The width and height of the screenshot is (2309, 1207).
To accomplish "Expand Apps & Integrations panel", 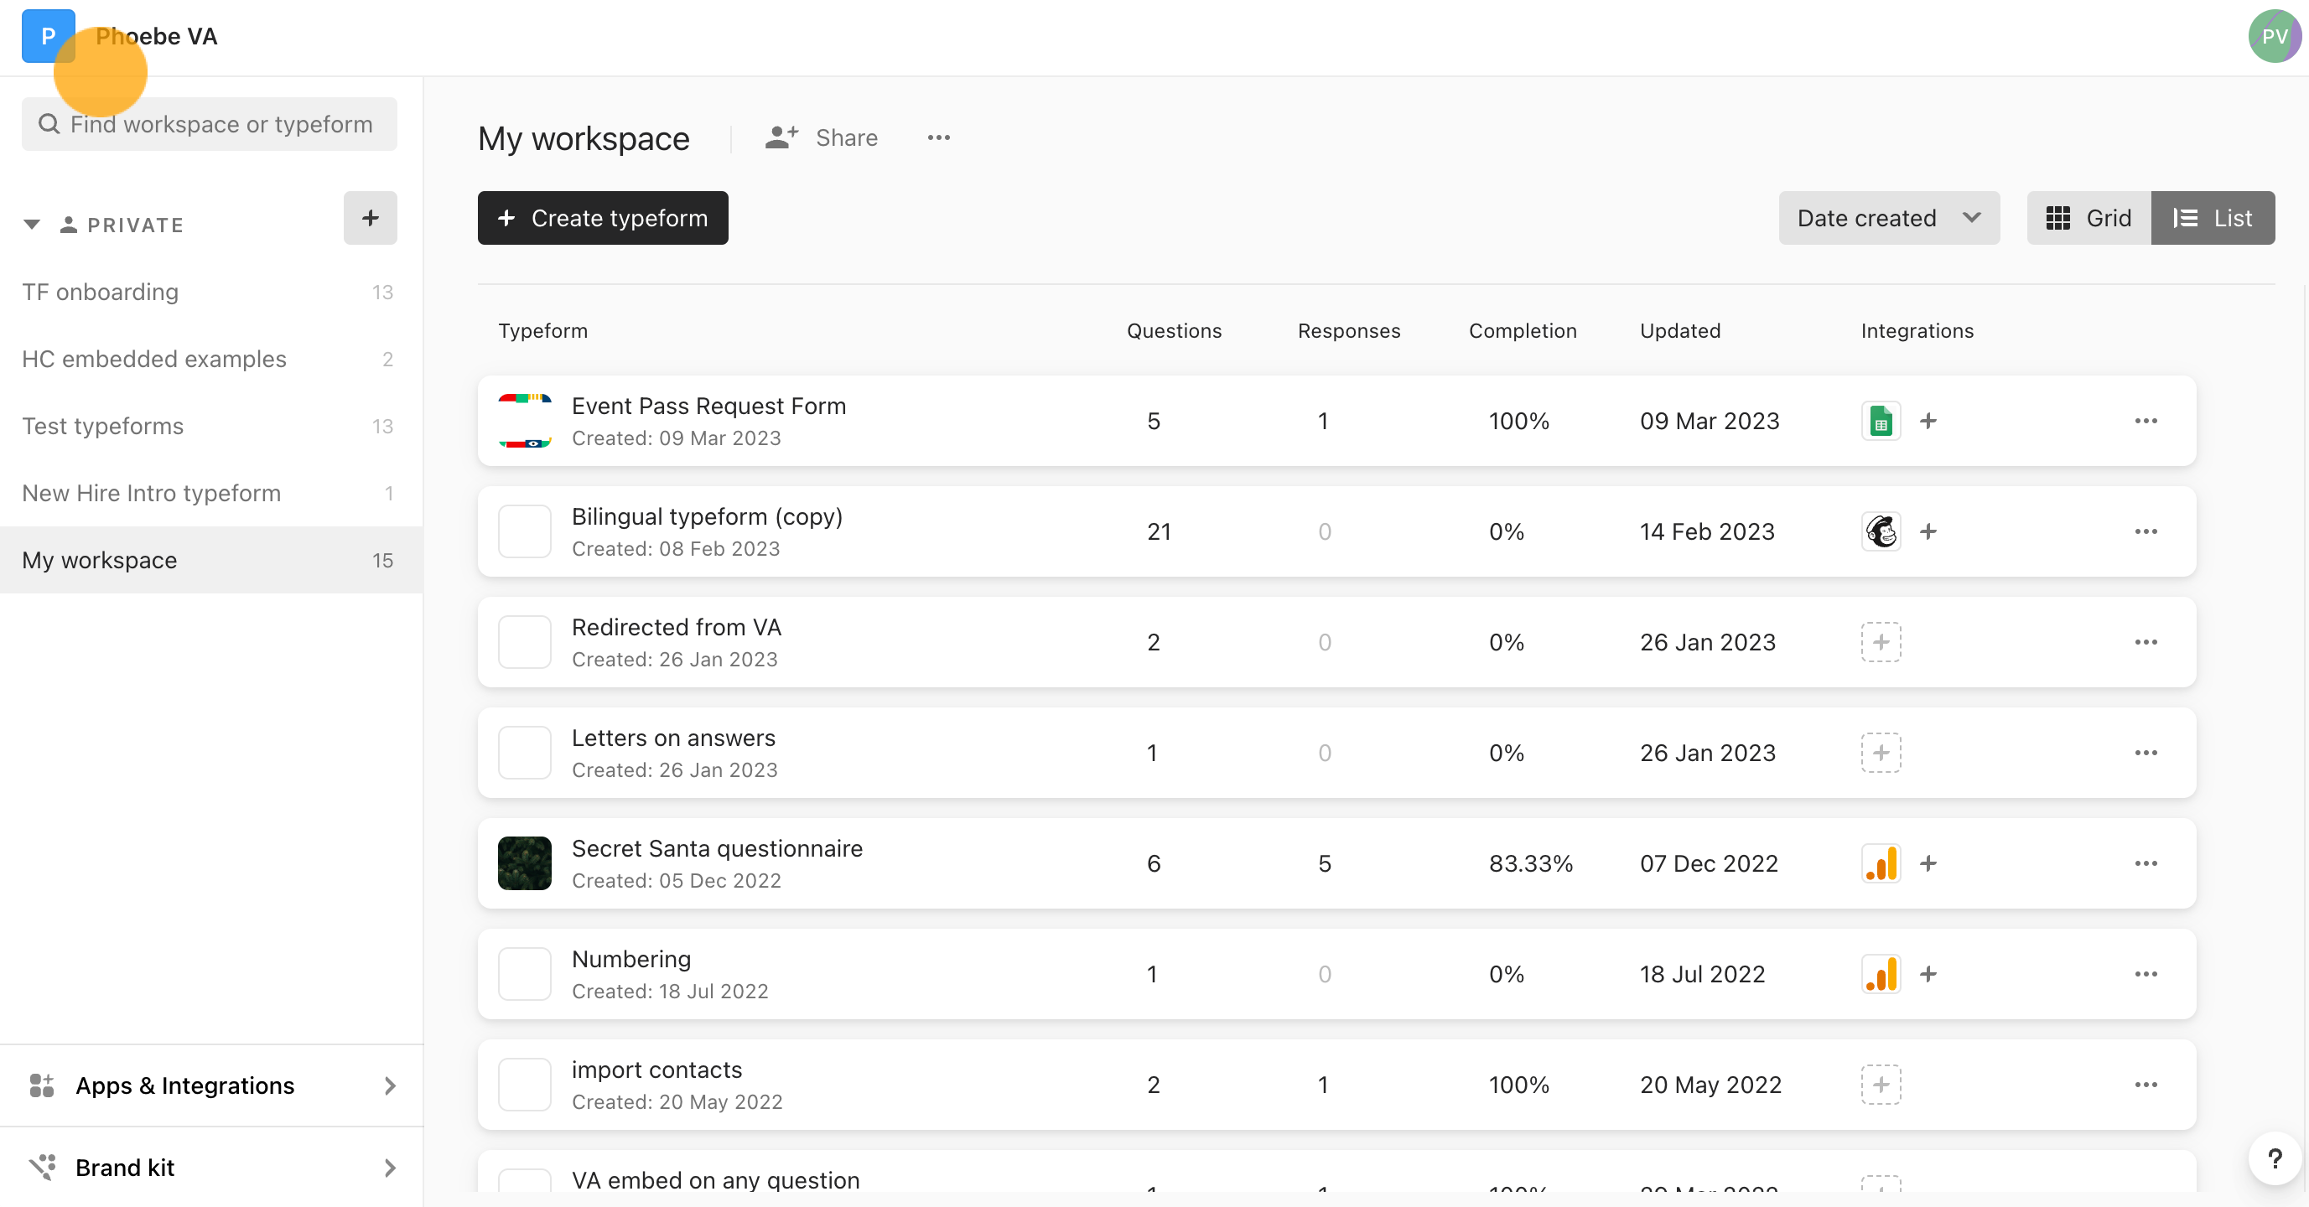I will (x=211, y=1085).
